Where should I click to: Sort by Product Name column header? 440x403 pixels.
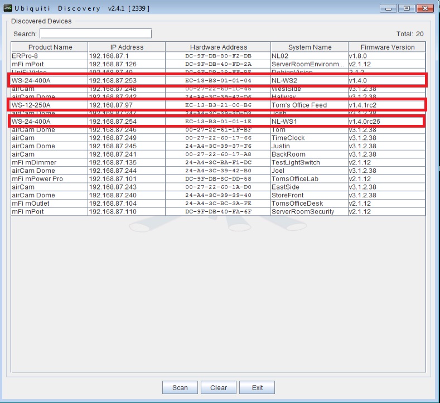click(x=50, y=47)
